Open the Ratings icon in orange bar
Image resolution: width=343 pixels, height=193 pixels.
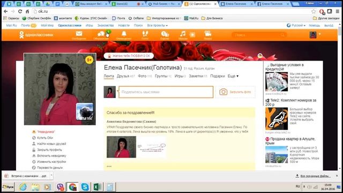(x=165, y=35)
